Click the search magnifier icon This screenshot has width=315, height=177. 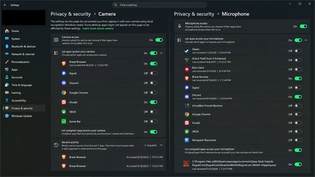[x=116, y=5]
